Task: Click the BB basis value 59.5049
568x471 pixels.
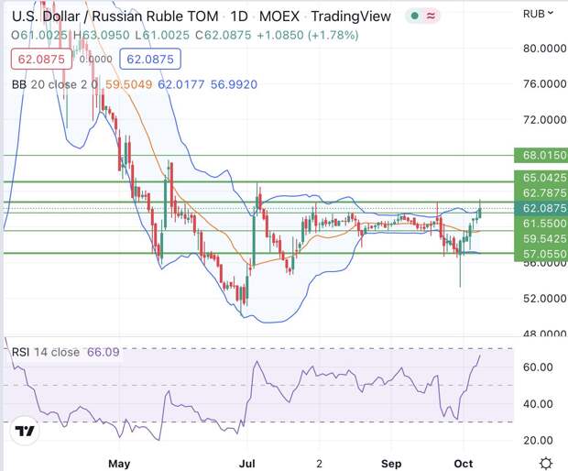Action: pos(128,84)
